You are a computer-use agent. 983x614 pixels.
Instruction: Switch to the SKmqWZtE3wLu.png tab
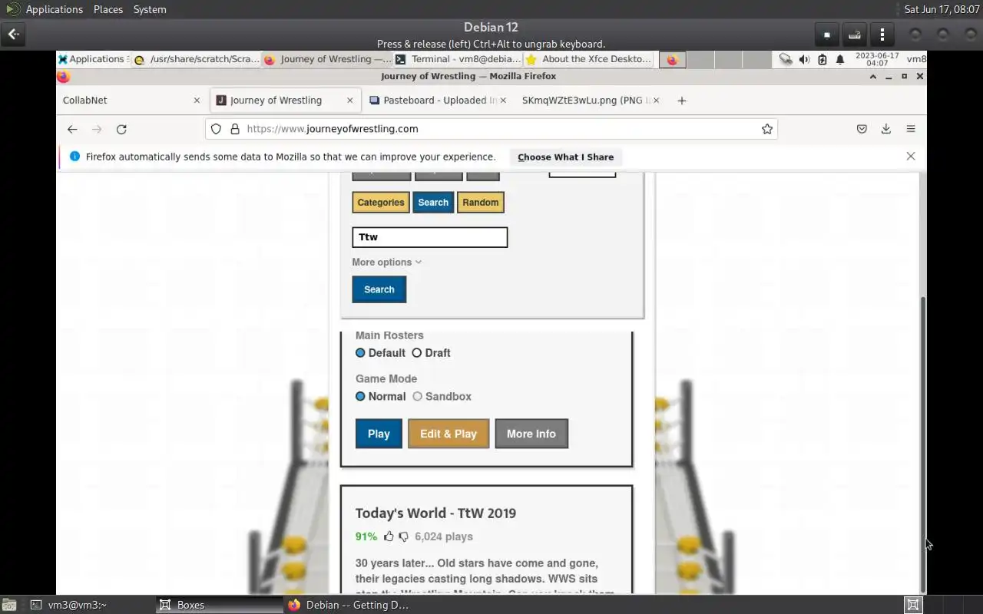coord(590,101)
